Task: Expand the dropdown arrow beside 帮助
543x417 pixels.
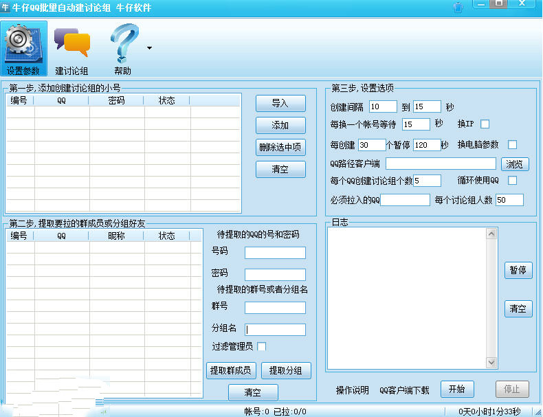Action: (149, 49)
